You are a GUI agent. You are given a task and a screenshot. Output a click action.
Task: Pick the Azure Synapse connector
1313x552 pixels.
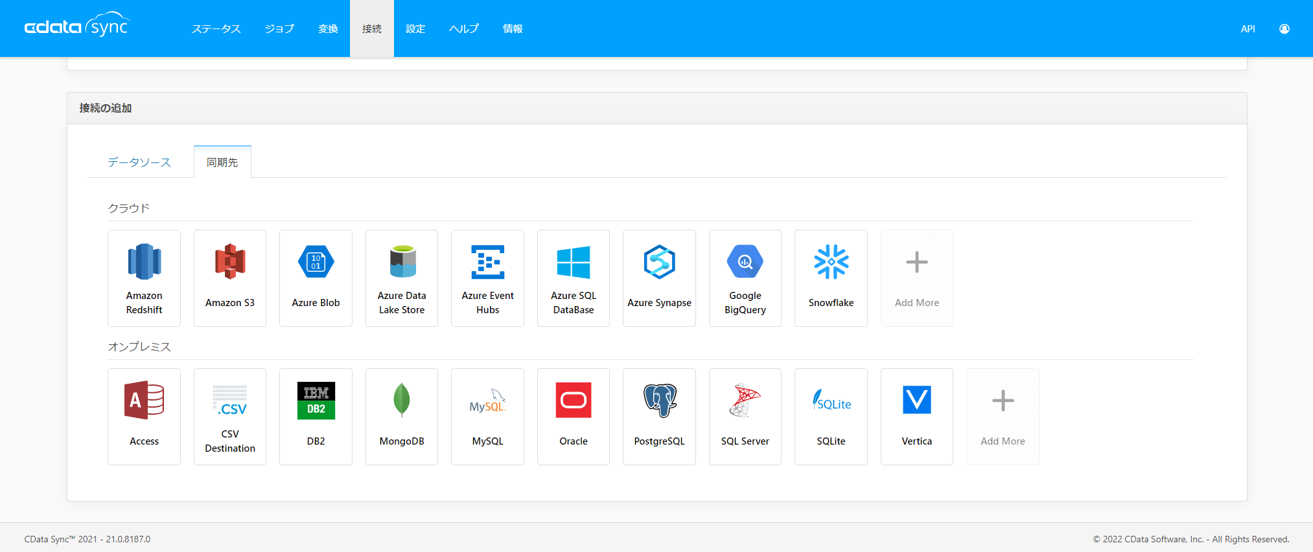pos(659,278)
